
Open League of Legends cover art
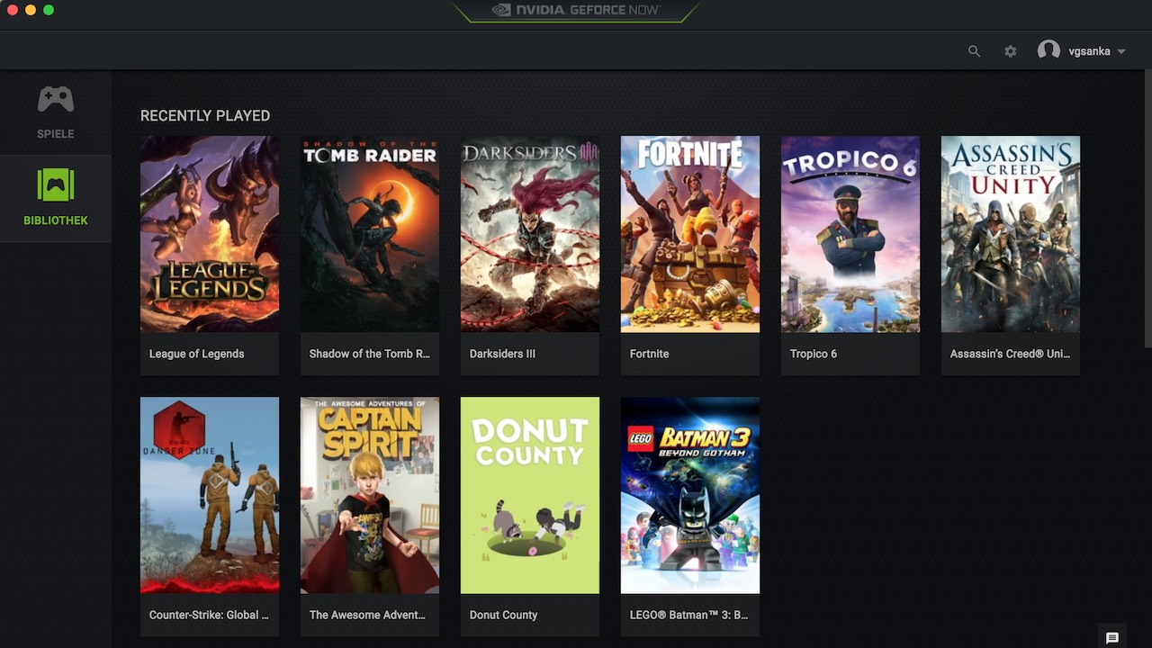[210, 234]
